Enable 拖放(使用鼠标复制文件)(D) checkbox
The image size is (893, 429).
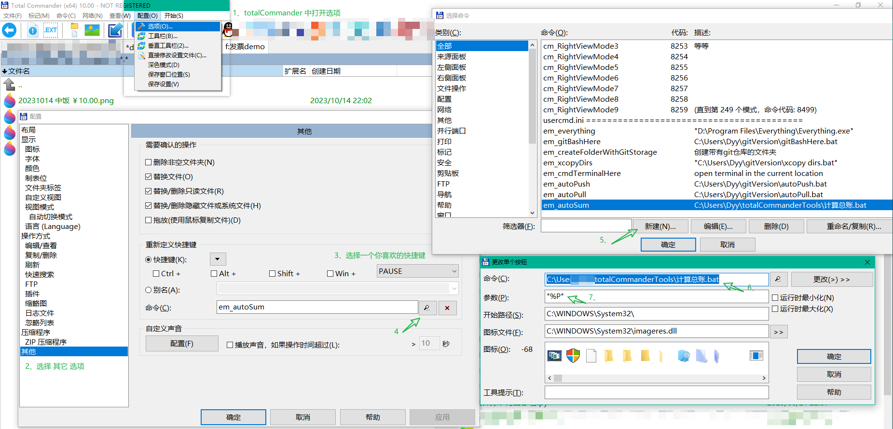149,220
